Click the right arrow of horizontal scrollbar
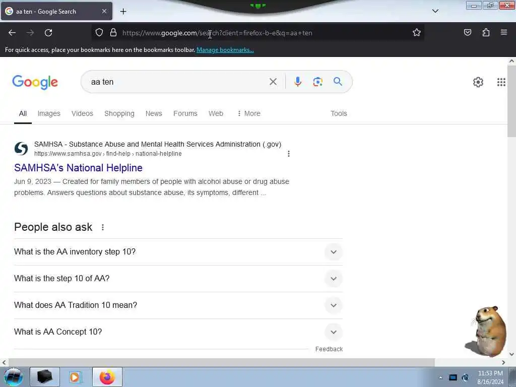The width and height of the screenshot is (516, 387). (503, 362)
